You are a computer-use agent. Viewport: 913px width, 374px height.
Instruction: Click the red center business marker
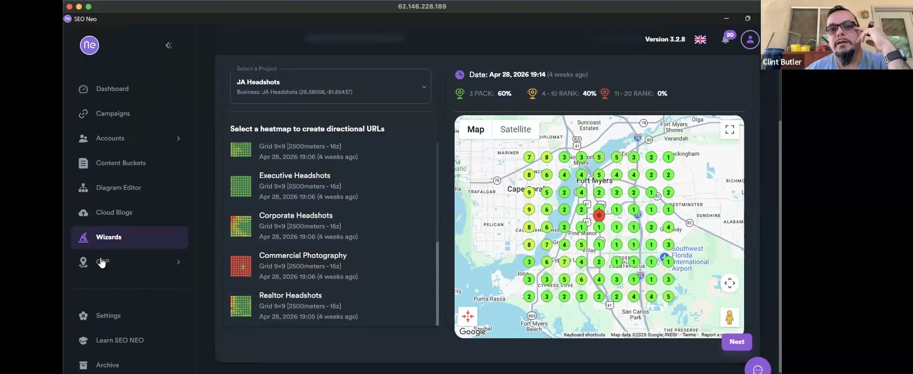599,215
